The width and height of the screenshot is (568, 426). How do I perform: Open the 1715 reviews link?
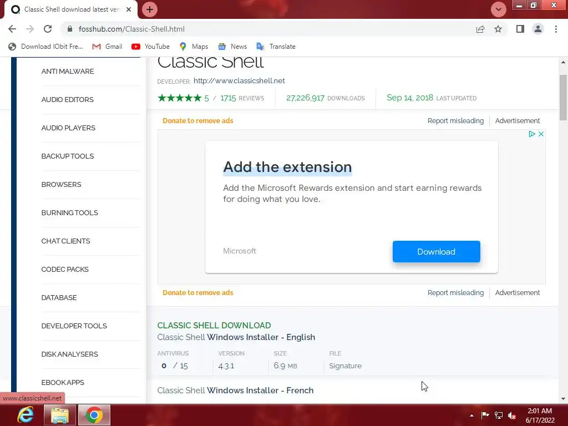click(x=242, y=98)
